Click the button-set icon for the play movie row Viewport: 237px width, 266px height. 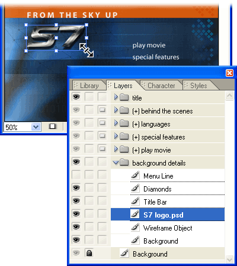102,149
